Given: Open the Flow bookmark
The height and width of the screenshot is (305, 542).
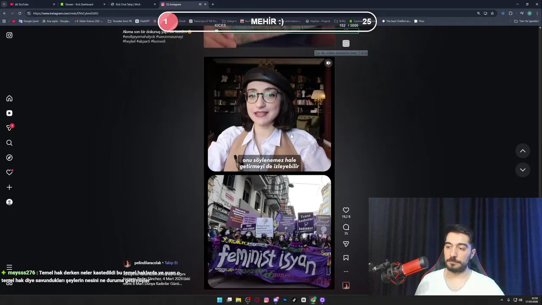Looking at the screenshot, I should pyautogui.click(x=419, y=21).
